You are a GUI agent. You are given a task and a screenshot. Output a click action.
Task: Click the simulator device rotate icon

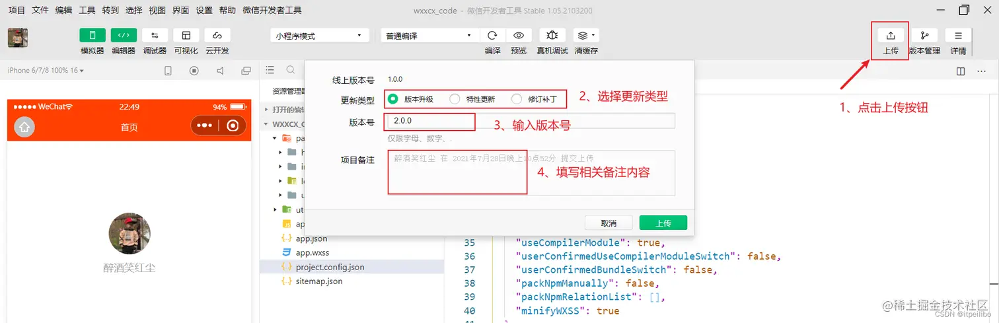tap(168, 71)
